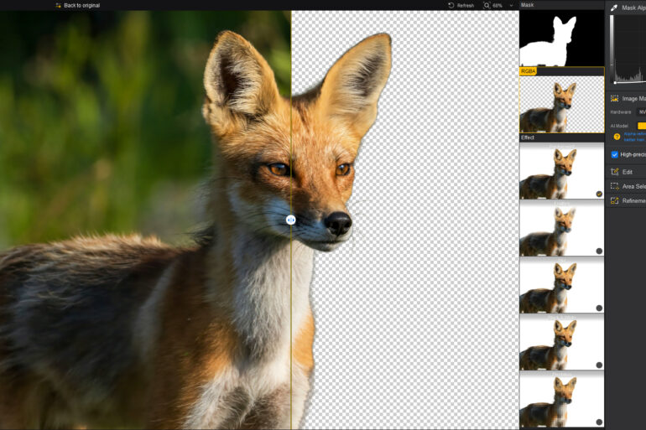Click the Back to original button
Screen dimensions: 646x430
(x=77, y=5)
